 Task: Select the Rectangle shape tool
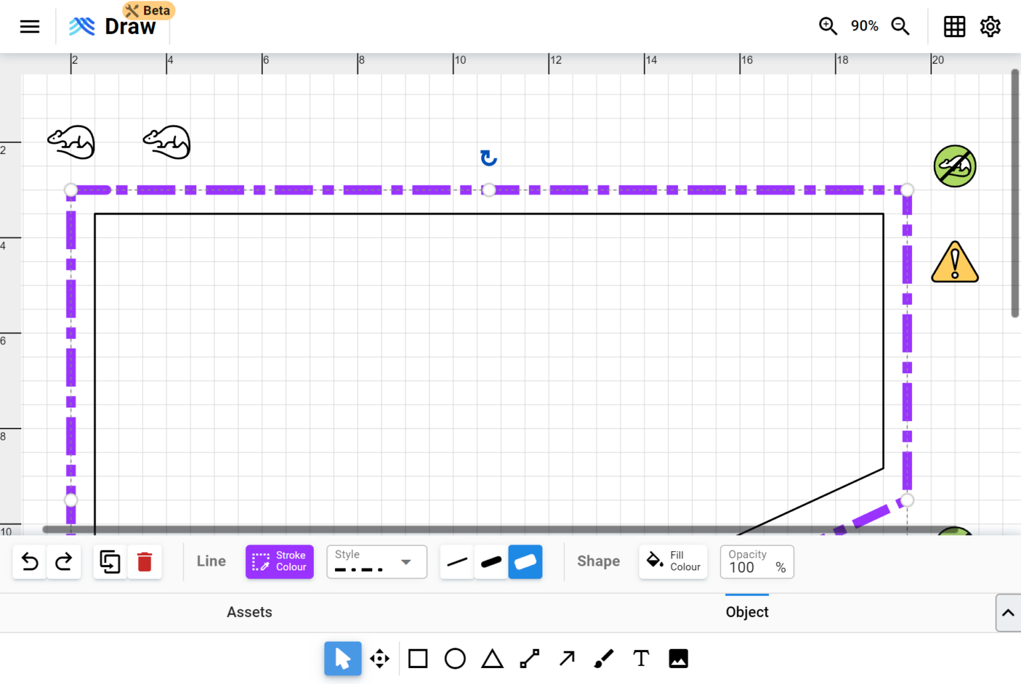pos(417,658)
